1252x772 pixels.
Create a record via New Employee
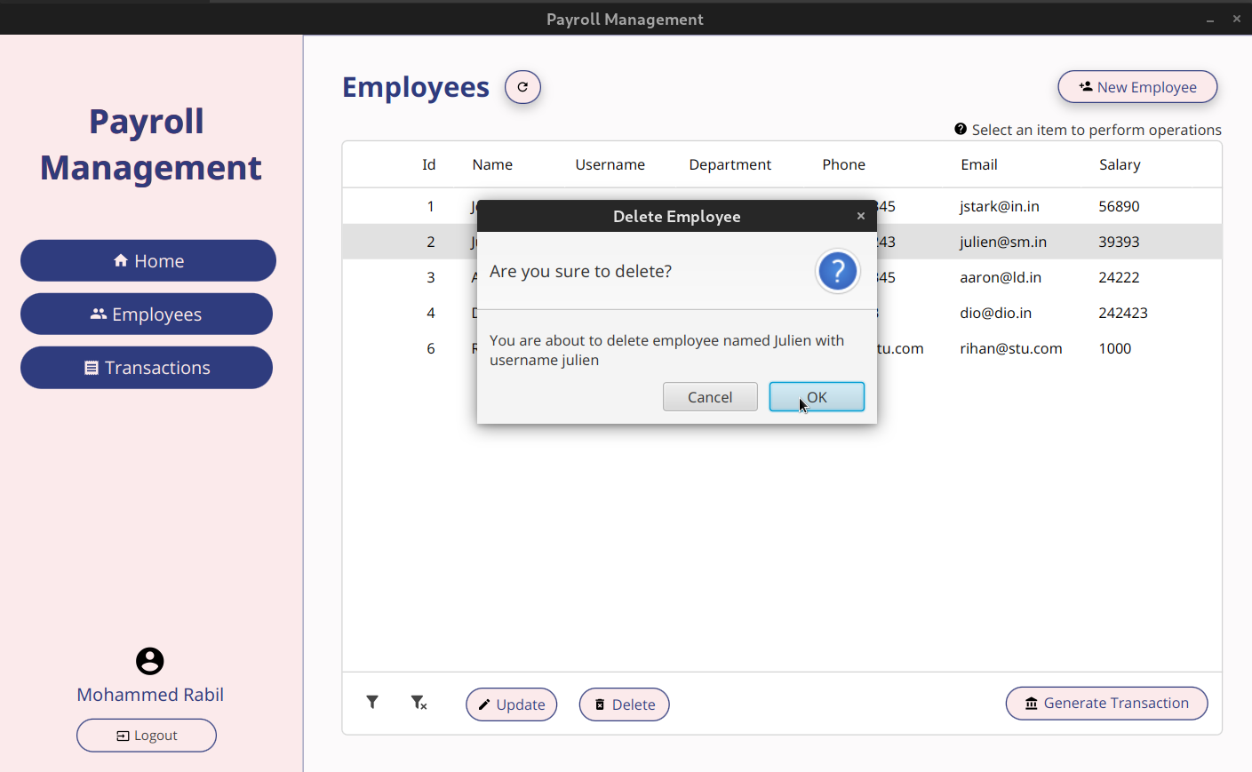(x=1137, y=86)
